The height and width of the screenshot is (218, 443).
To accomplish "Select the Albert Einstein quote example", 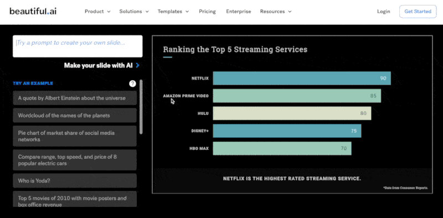I will [75, 98].
